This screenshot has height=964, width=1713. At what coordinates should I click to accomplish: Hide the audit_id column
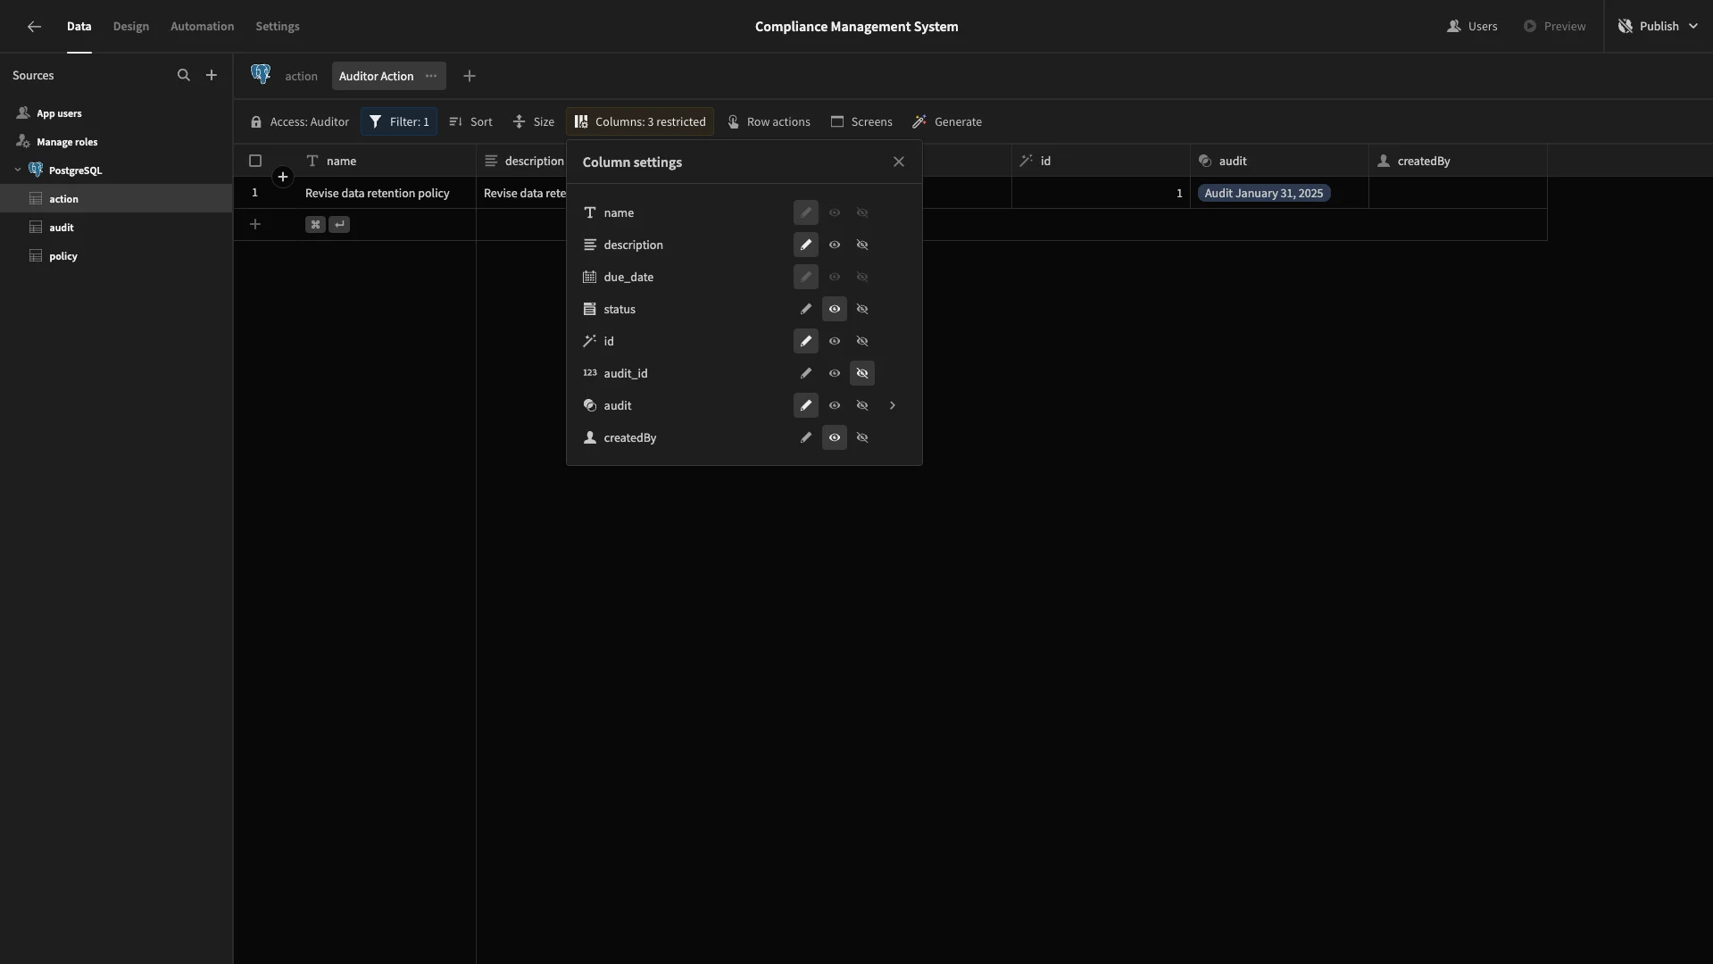(862, 373)
